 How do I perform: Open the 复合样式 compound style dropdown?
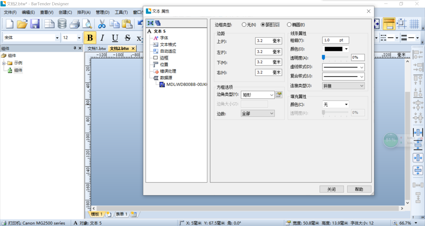click(343, 76)
